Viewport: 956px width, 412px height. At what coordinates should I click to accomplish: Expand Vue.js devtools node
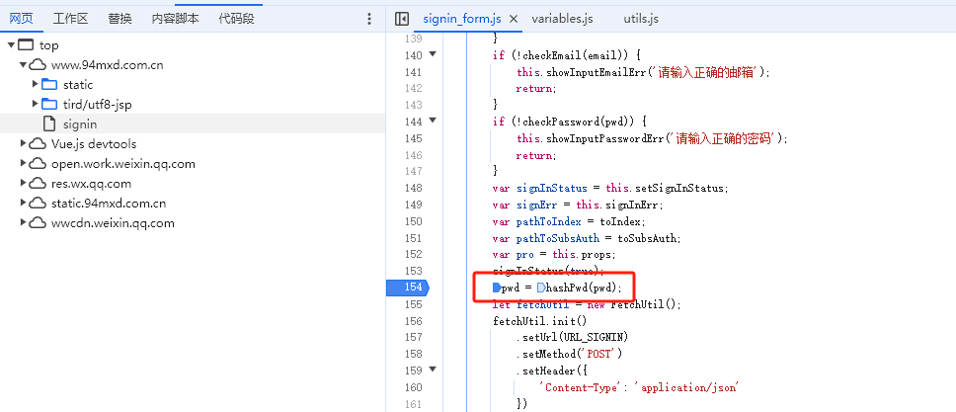pos(23,144)
